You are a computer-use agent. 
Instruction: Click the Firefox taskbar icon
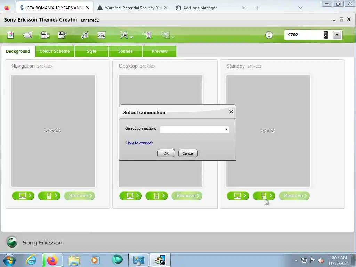click(52, 260)
